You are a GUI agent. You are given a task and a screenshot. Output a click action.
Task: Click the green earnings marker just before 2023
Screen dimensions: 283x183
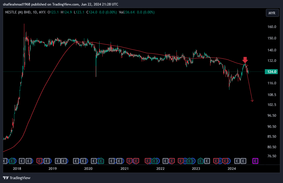point(189,161)
